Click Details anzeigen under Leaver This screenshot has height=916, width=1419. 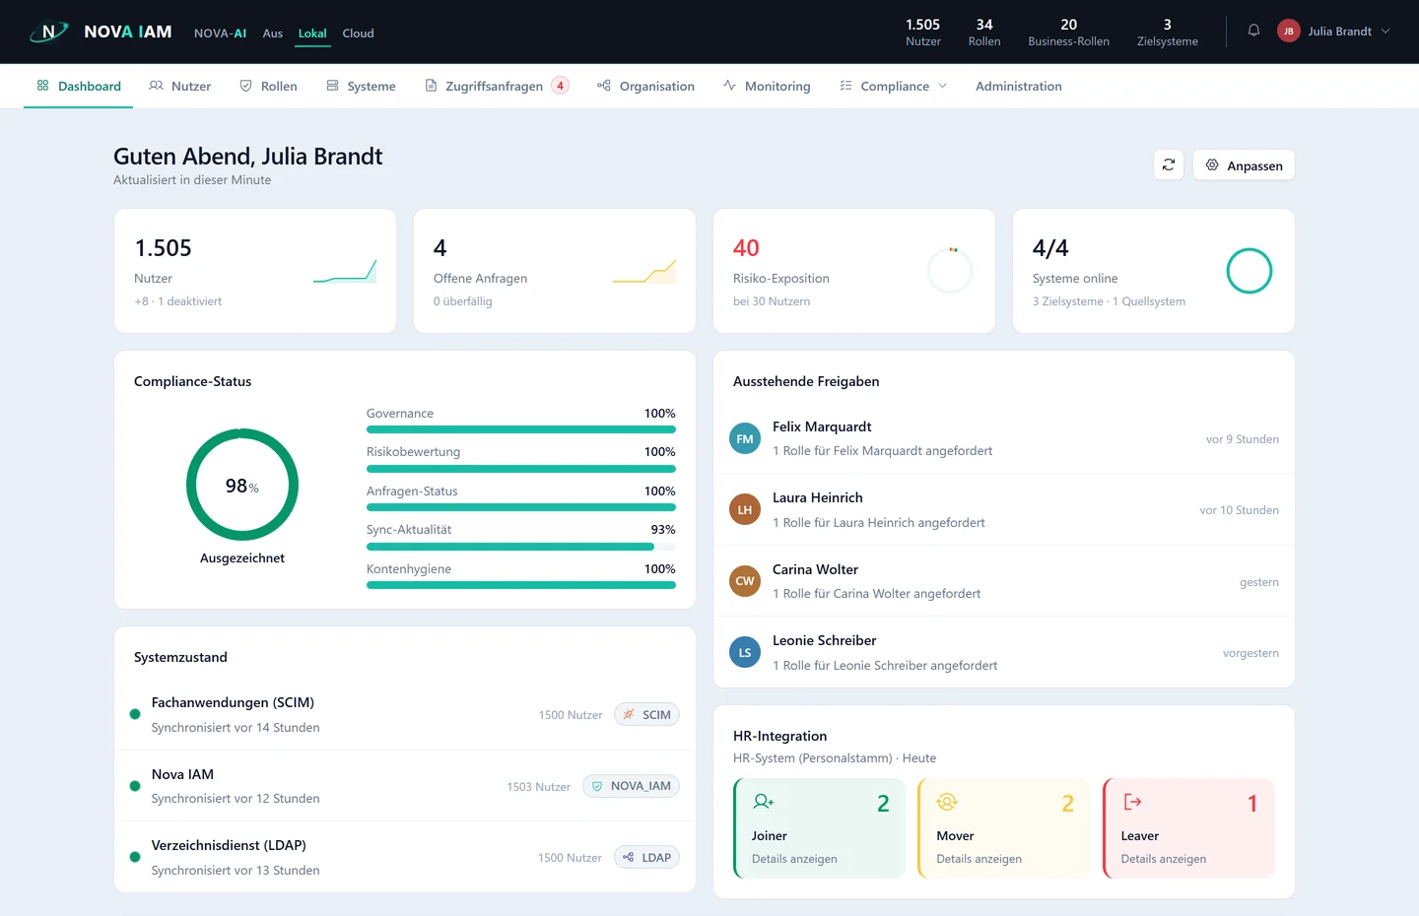[x=1163, y=859]
